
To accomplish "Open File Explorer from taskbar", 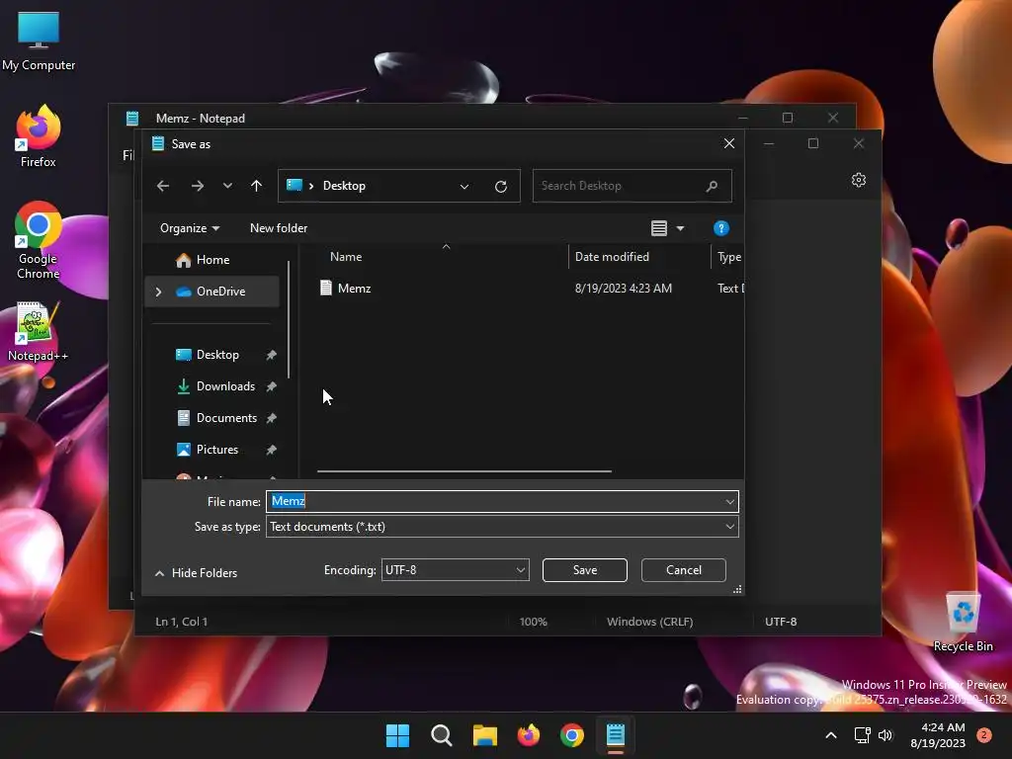I will coord(484,735).
